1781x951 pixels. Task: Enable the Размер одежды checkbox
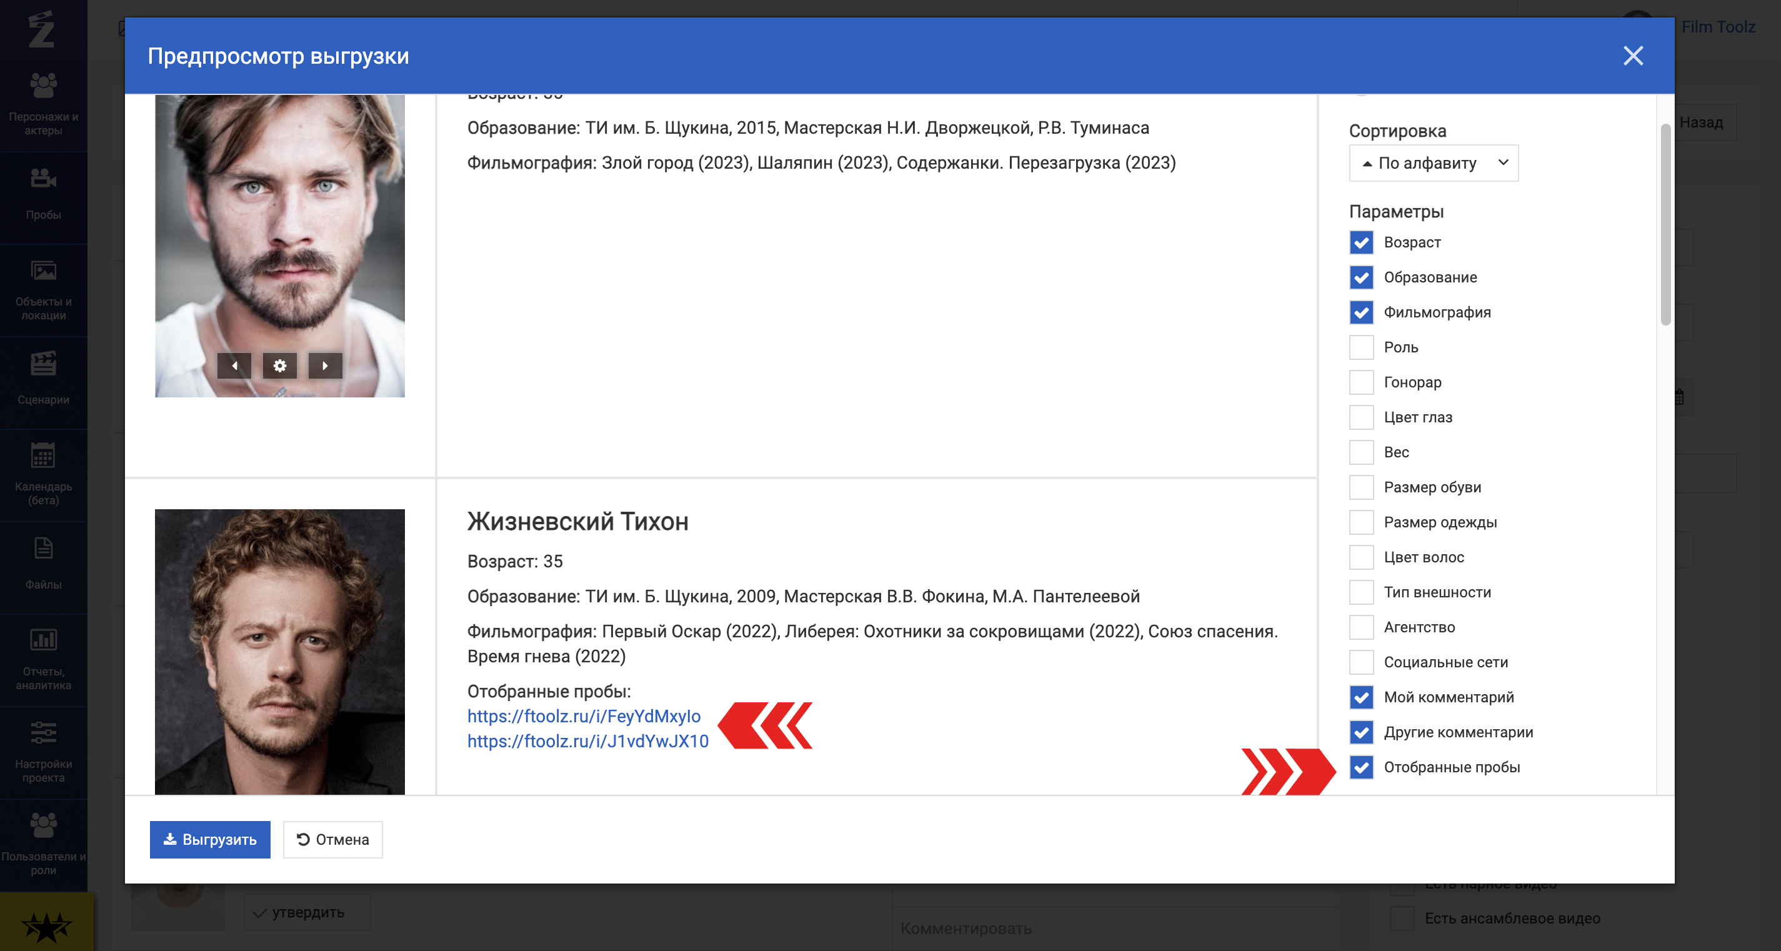[1361, 522]
